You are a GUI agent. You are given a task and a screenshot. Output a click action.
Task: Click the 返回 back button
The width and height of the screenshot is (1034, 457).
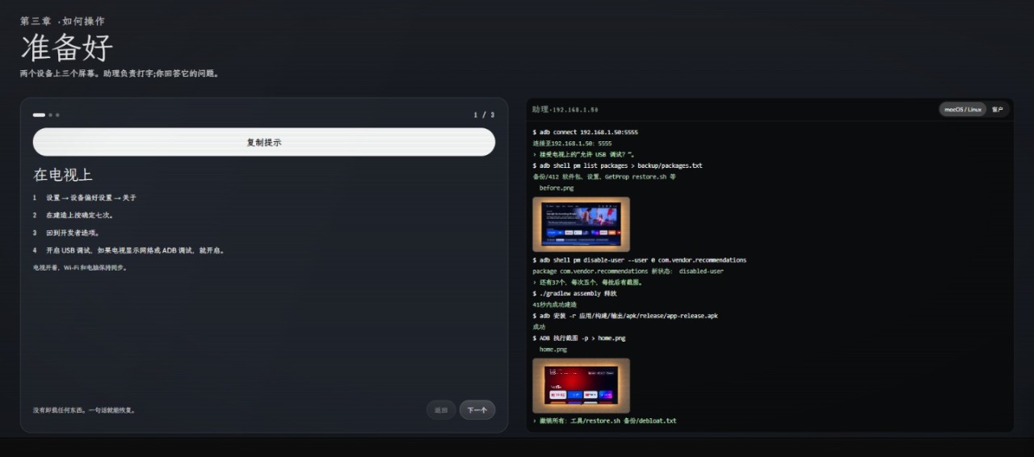[x=441, y=410]
